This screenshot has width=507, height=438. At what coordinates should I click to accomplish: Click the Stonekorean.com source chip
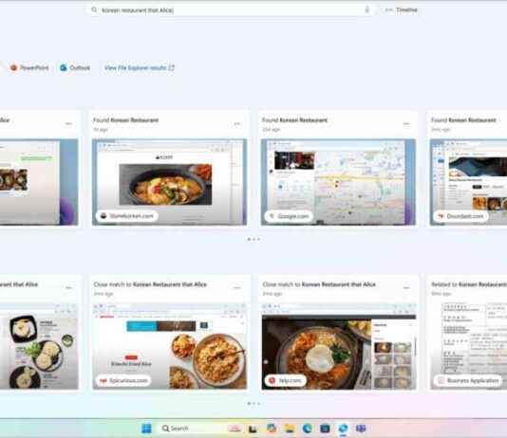pyautogui.click(x=127, y=216)
